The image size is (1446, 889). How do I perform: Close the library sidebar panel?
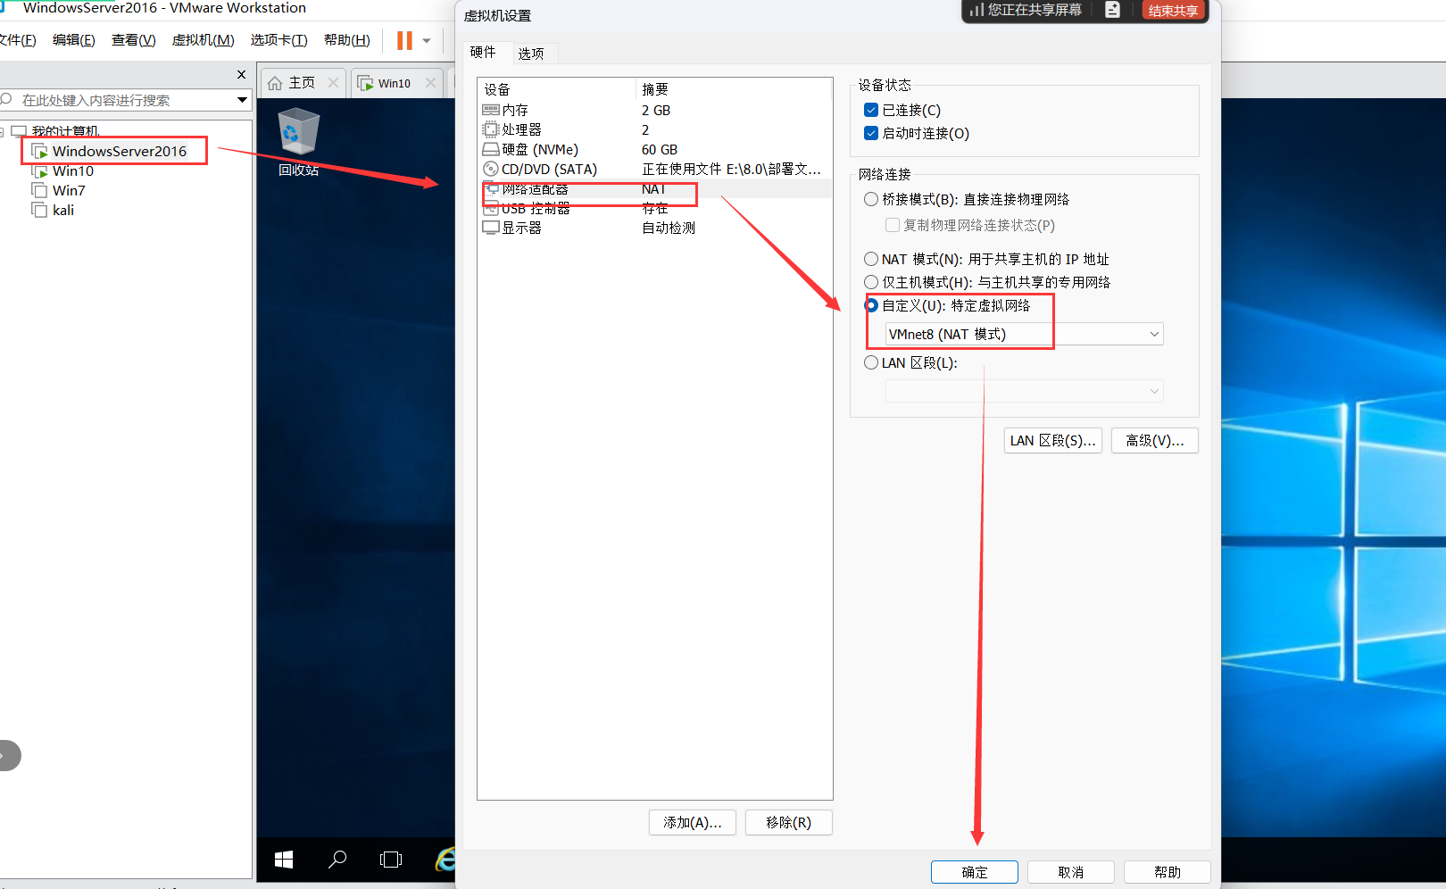241,74
